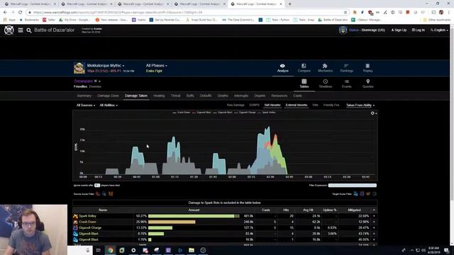Toggle the Friendly Fire option
This screenshot has height=255, width=454.
pos(331,106)
